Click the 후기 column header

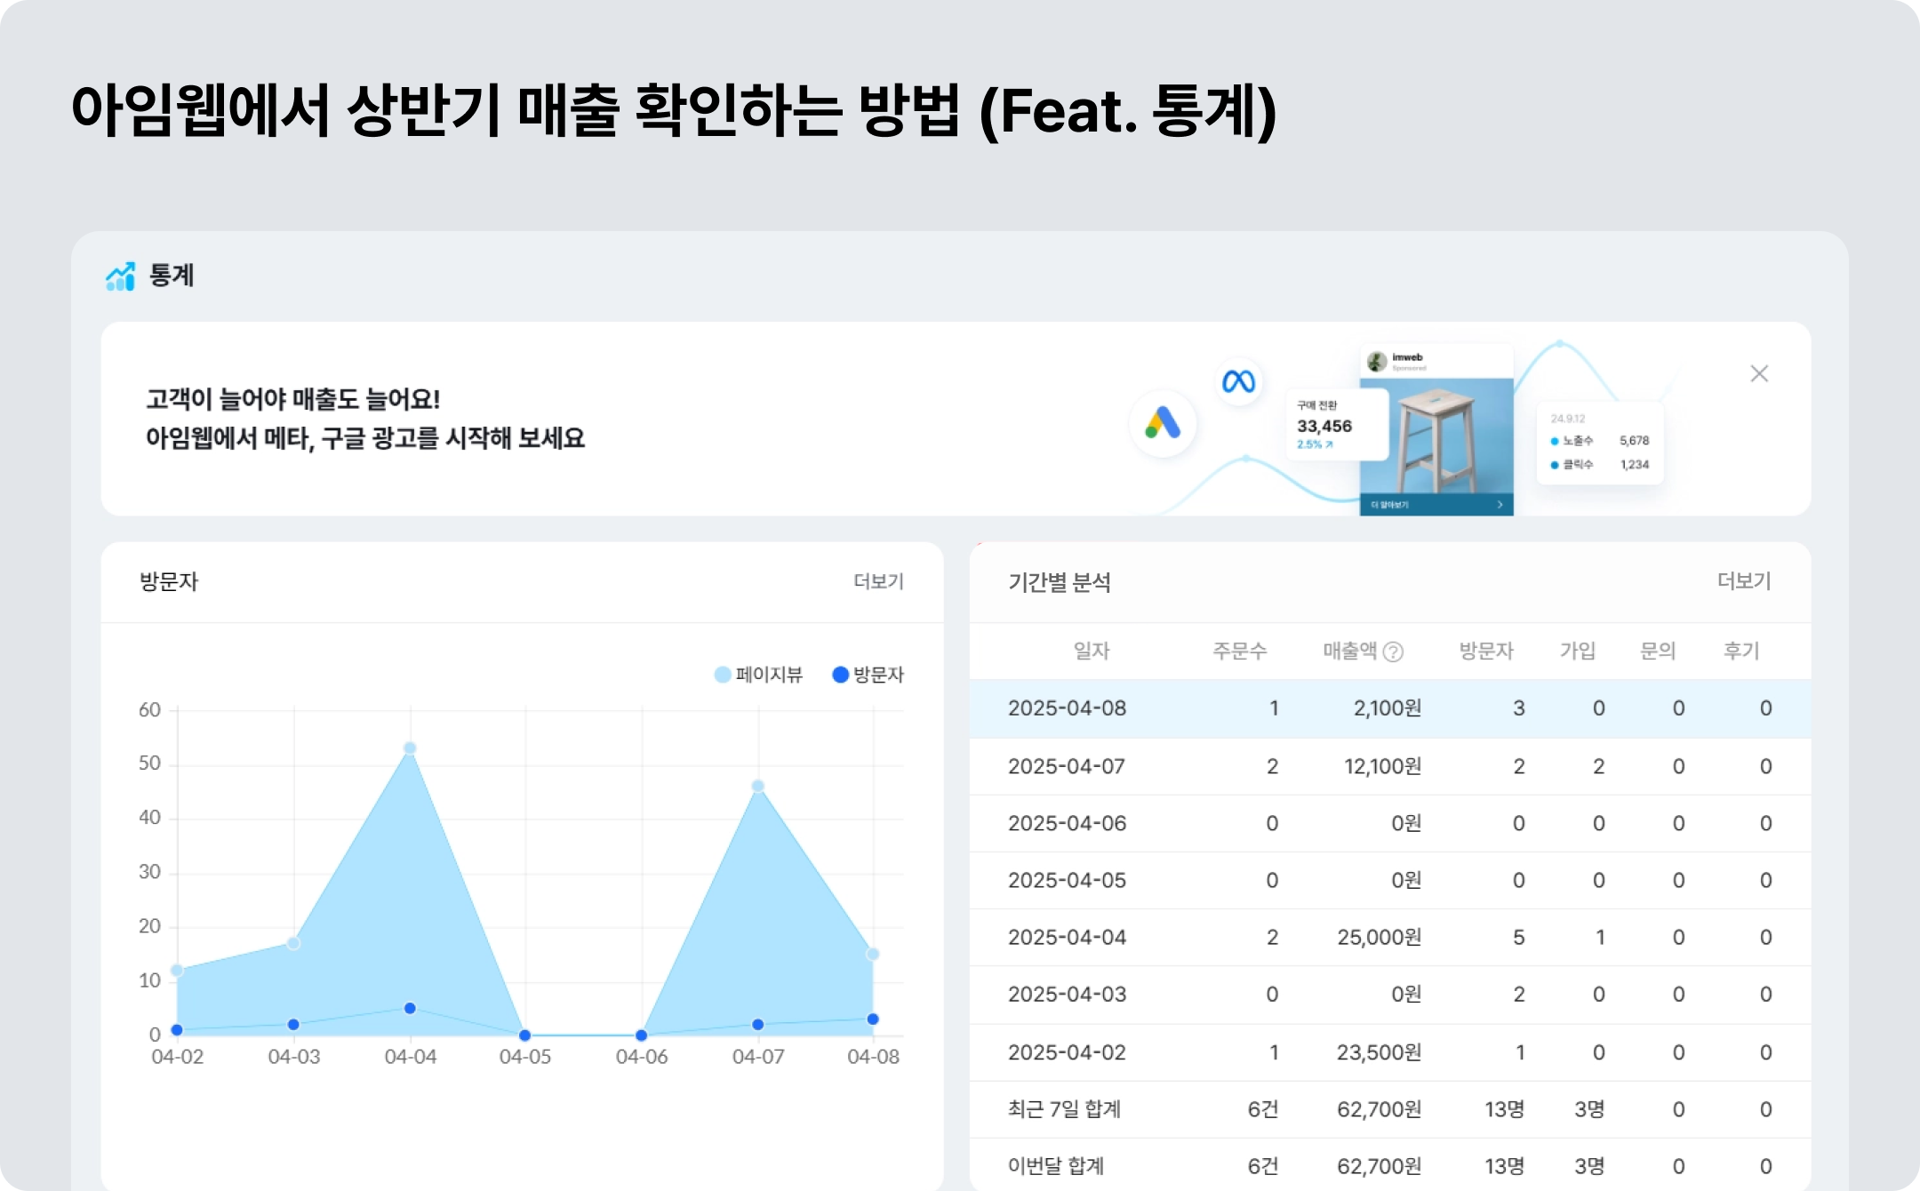click(x=1740, y=651)
